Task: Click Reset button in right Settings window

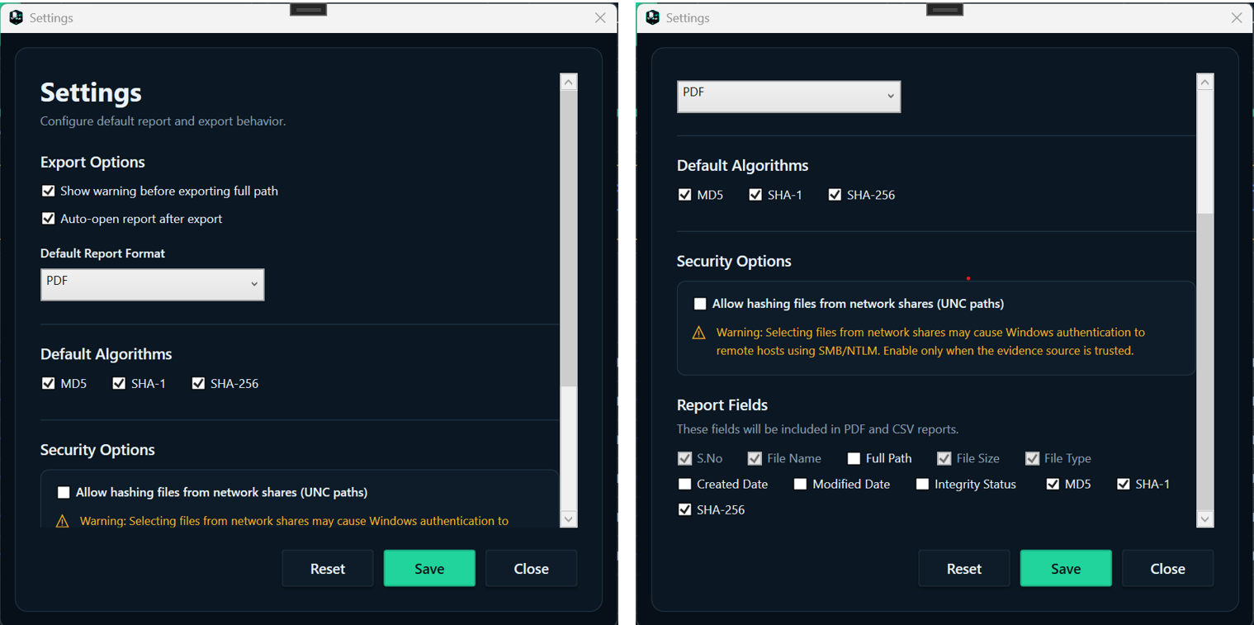Action: (x=964, y=568)
